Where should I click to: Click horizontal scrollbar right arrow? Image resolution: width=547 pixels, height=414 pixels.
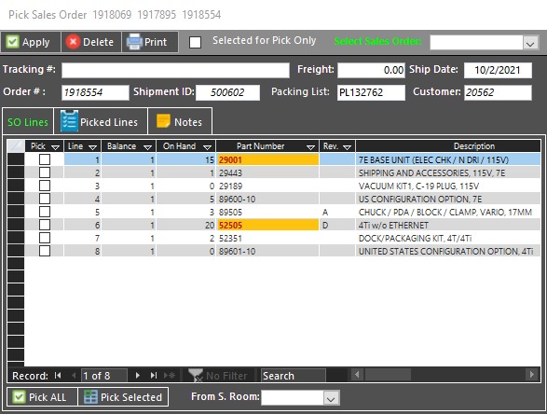click(x=532, y=375)
